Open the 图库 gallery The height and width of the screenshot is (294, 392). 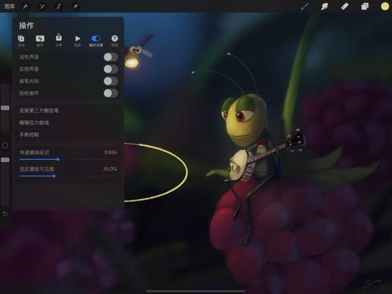(x=10, y=6)
